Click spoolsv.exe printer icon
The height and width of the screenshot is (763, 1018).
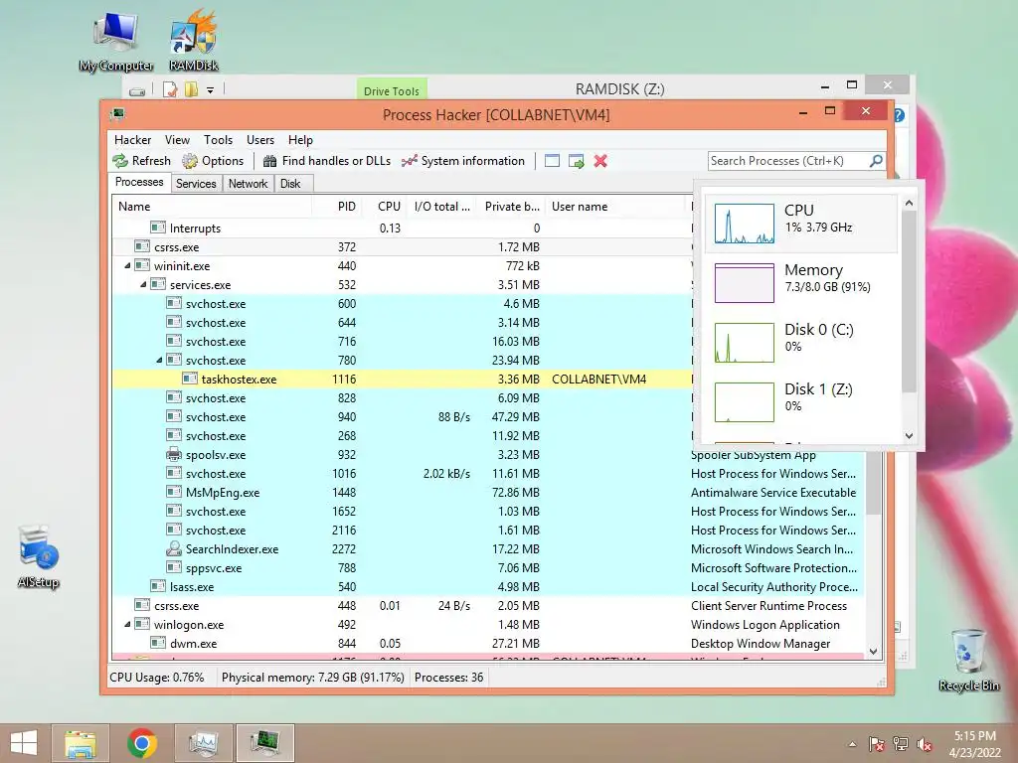(173, 455)
